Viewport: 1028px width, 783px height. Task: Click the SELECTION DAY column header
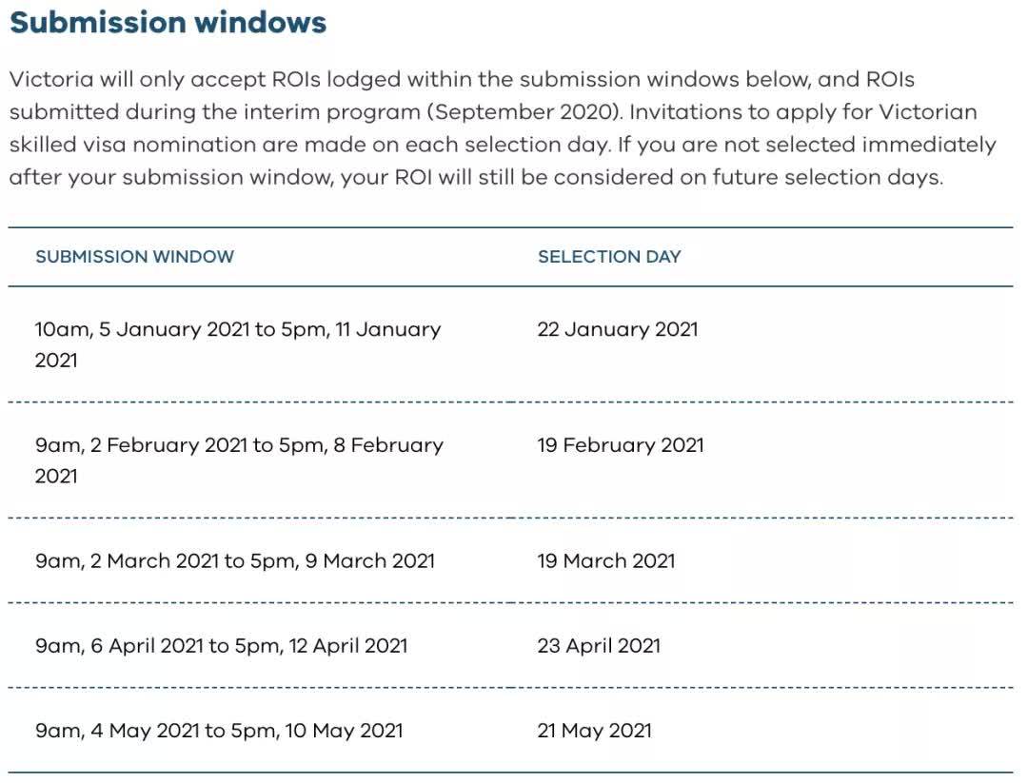point(609,257)
